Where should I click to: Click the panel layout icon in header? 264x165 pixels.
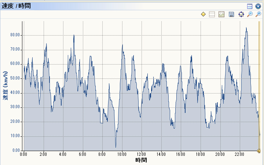250,6
